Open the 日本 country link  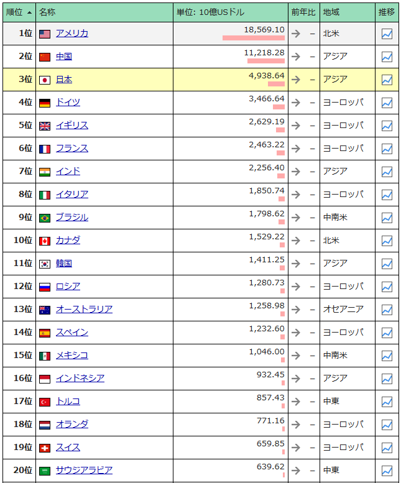[64, 80]
